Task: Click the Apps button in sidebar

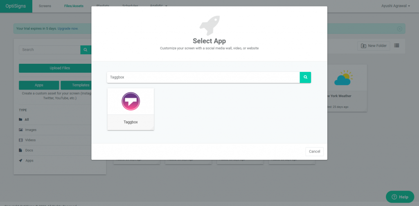Action: [x=39, y=85]
